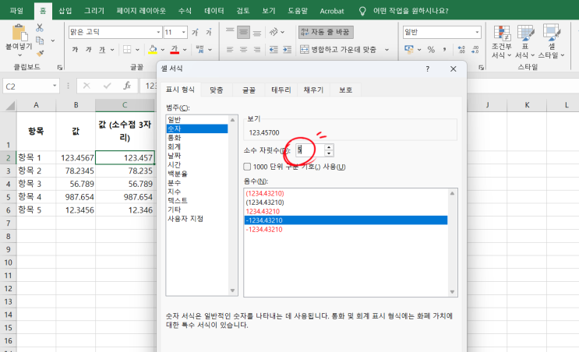Click the decrease indent icon
The image size is (579, 352).
[x=274, y=49]
